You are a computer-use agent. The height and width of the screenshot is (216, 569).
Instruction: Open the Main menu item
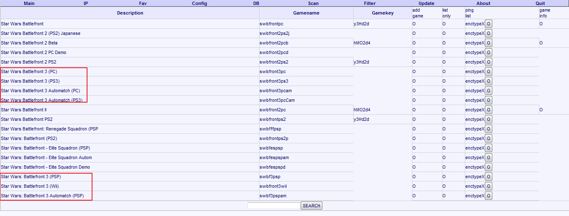(x=29, y=3)
